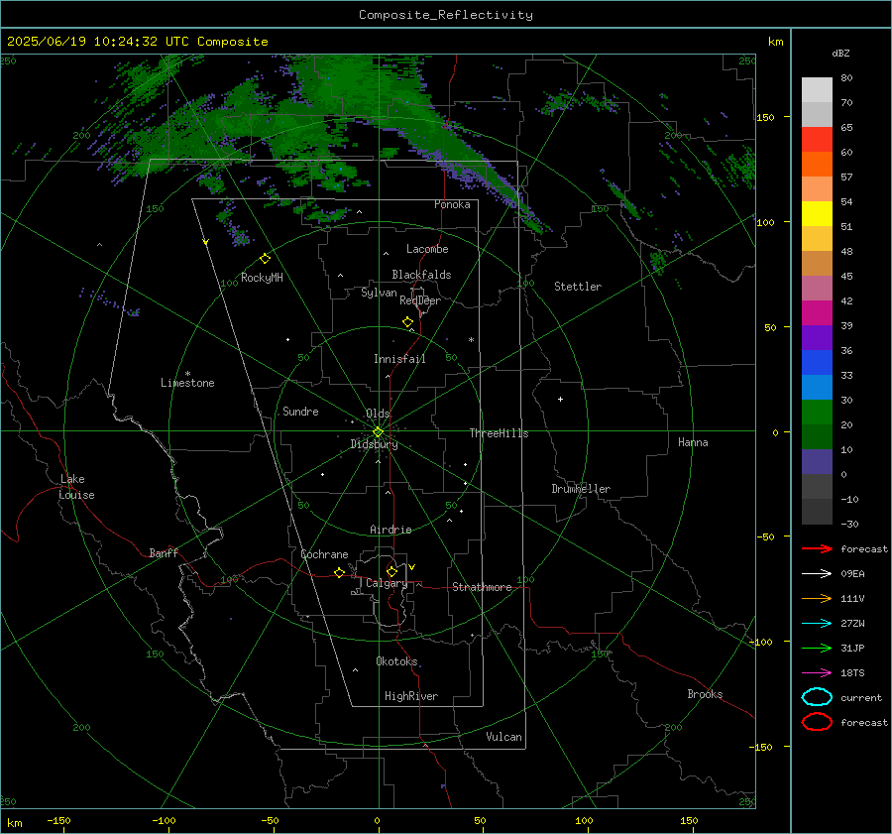Click the red forecast arrow in legend
This screenshot has width=892, height=834.
pos(817,548)
